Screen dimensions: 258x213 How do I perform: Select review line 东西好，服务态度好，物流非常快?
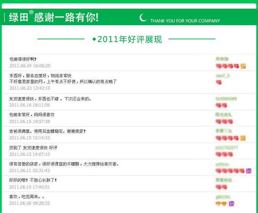pos(40,76)
